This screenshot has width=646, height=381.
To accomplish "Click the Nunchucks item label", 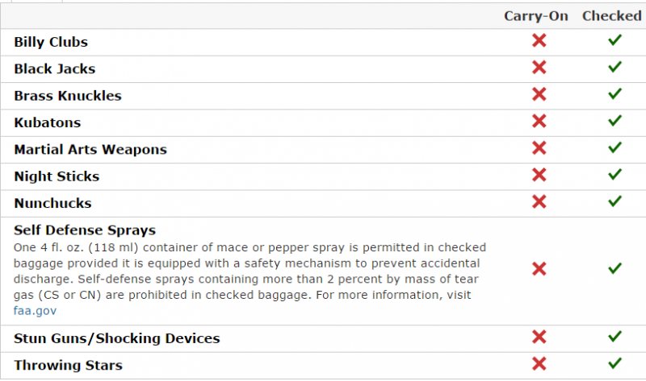I will (x=52, y=204).
